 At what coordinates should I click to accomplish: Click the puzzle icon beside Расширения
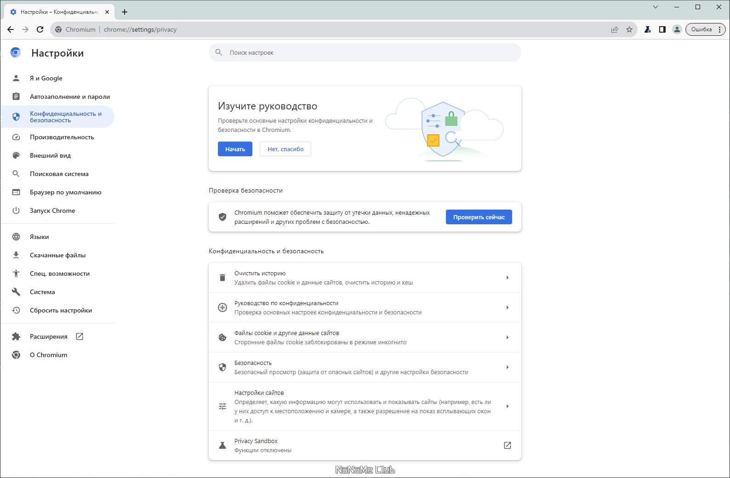(16, 336)
